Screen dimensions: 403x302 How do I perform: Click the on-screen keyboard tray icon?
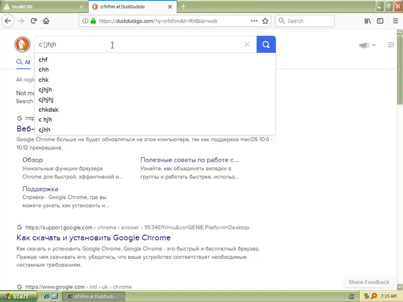[x=352, y=296]
